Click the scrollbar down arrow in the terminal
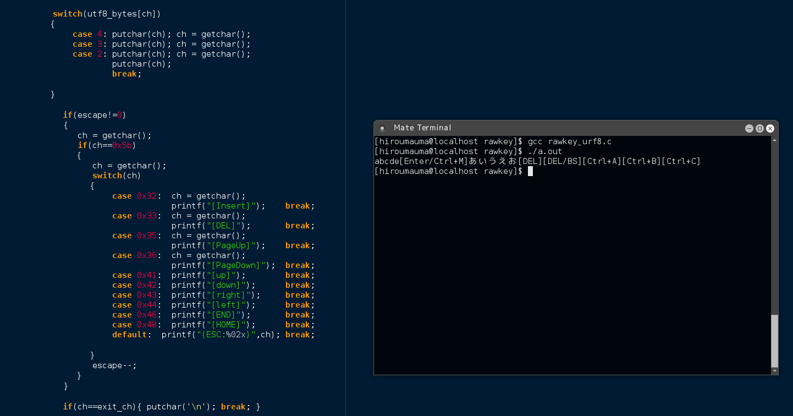 [774, 371]
